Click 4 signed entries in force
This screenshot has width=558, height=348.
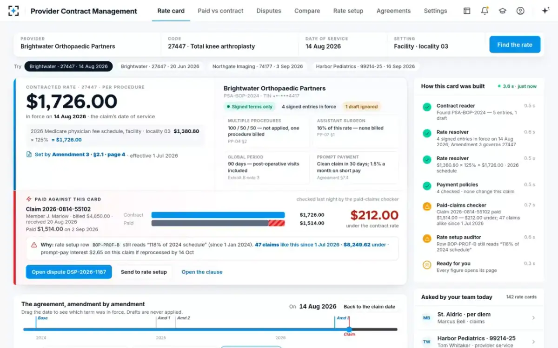(309, 107)
